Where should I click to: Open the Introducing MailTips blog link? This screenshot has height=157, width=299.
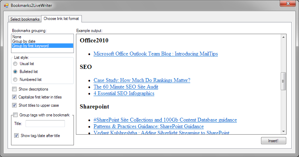pyautogui.click(x=156, y=54)
